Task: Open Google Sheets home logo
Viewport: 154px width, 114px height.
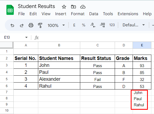Action: 10,10
